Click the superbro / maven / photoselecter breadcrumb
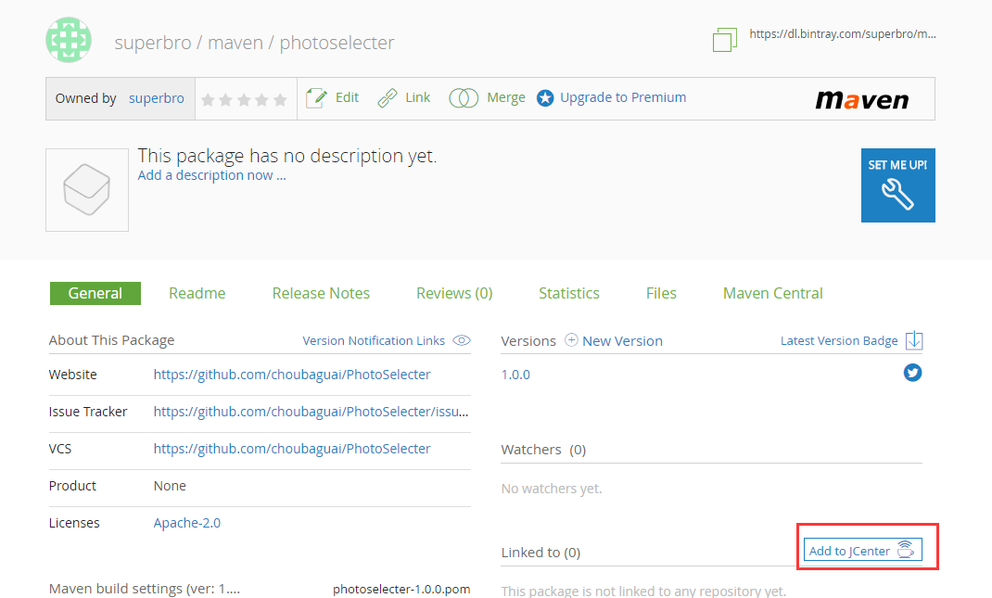 254,43
